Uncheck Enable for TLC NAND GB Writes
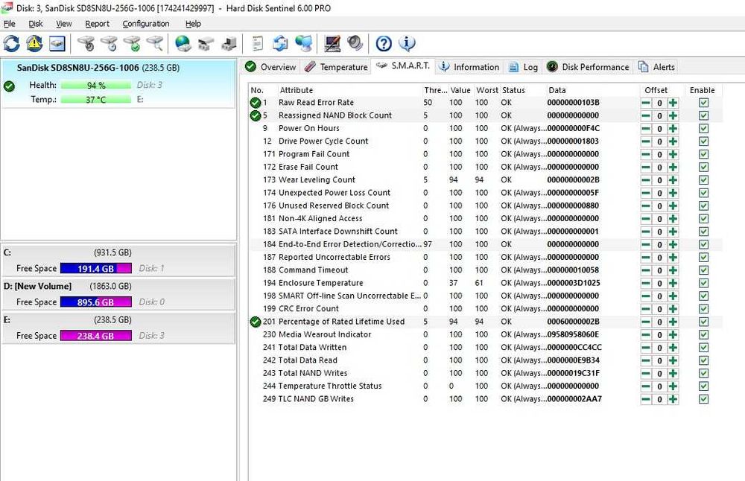 (704, 399)
